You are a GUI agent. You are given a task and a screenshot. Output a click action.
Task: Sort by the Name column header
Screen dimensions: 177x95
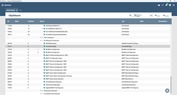click(42, 21)
